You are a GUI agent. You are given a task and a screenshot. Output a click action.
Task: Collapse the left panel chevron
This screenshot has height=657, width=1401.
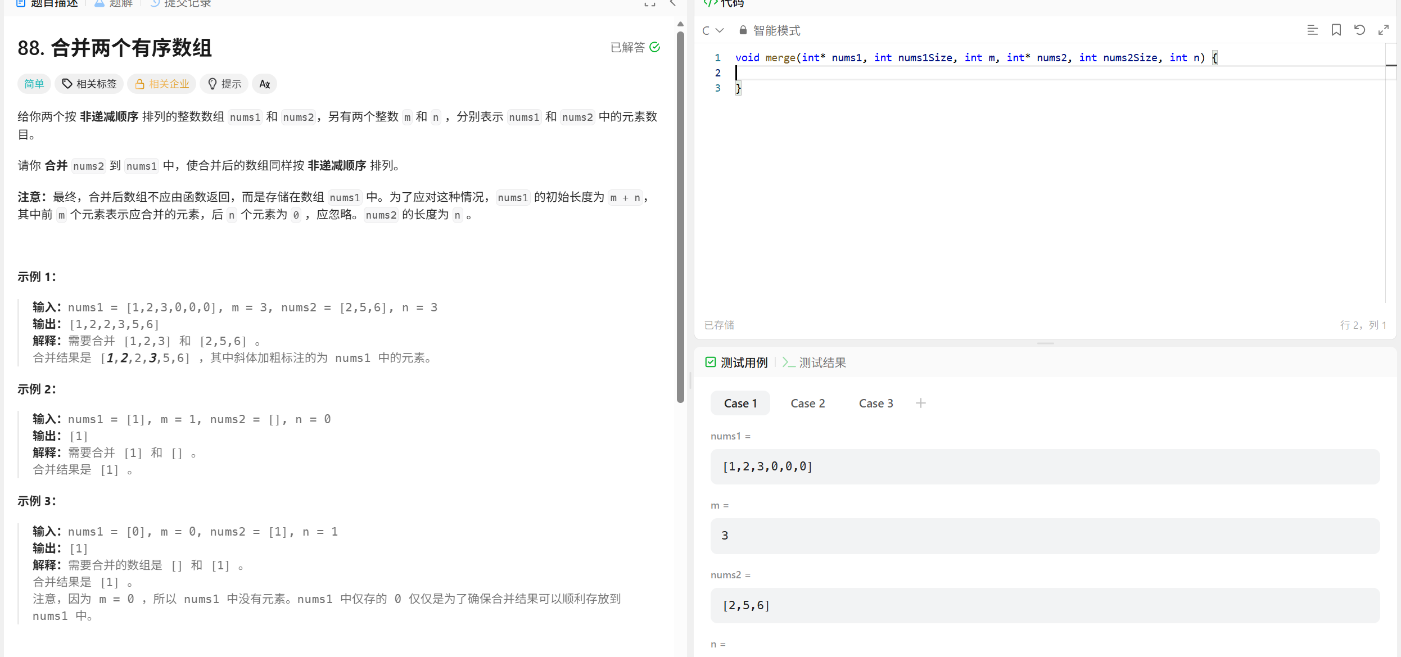(672, 3)
